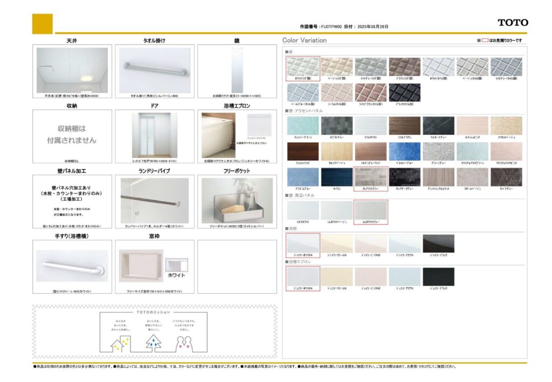The image size is (552, 382).
Task: Pick the brown rug-style floor swatch
Action: 404,67
